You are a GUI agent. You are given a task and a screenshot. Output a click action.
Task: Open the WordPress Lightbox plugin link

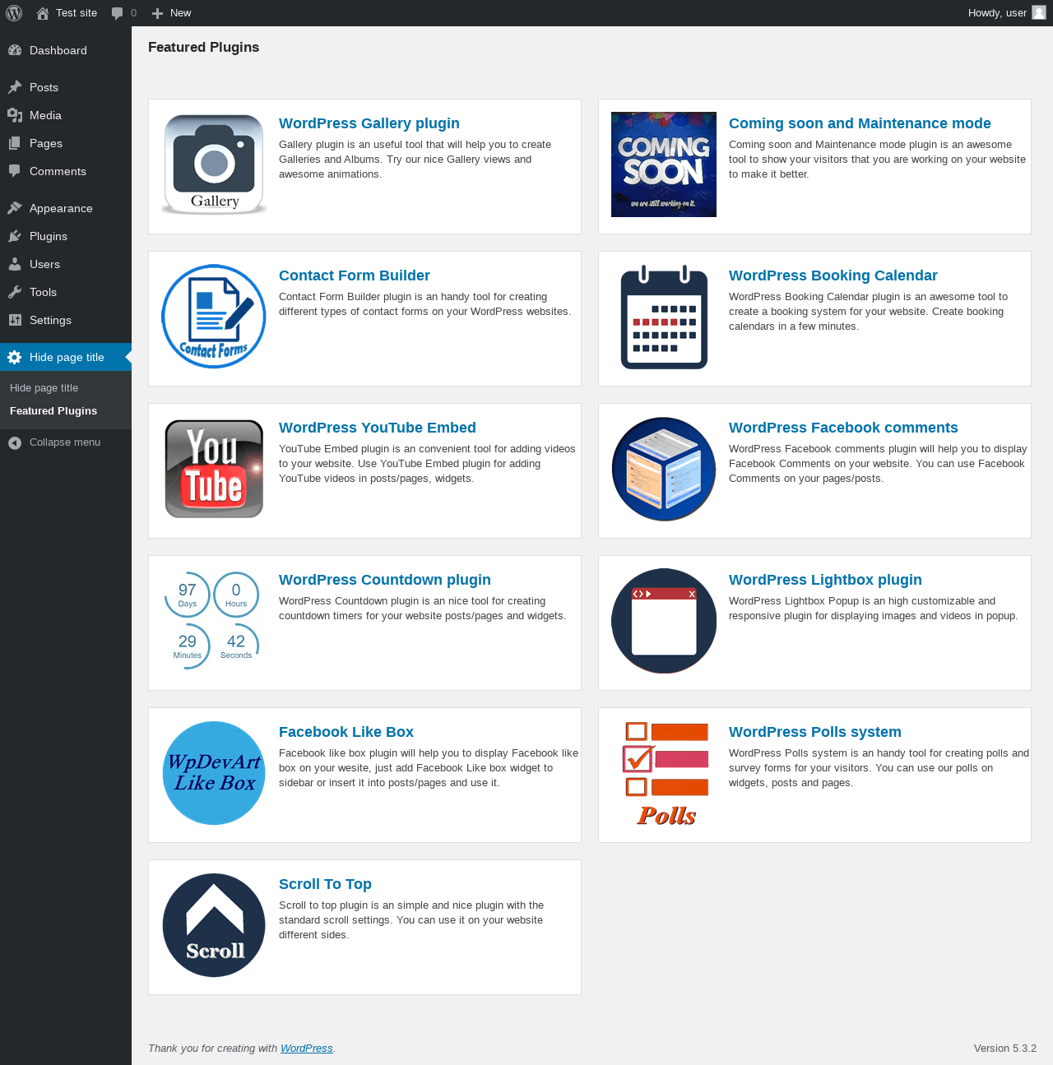click(x=825, y=580)
